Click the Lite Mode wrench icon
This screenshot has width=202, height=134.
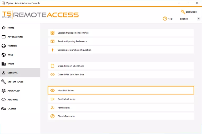point(183,12)
